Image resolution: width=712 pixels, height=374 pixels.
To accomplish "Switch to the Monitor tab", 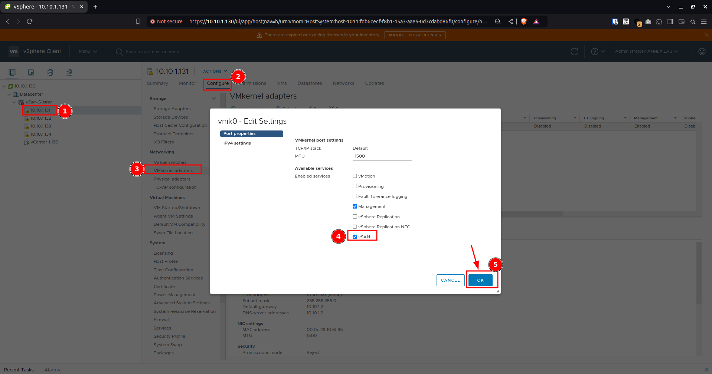I will [x=187, y=83].
